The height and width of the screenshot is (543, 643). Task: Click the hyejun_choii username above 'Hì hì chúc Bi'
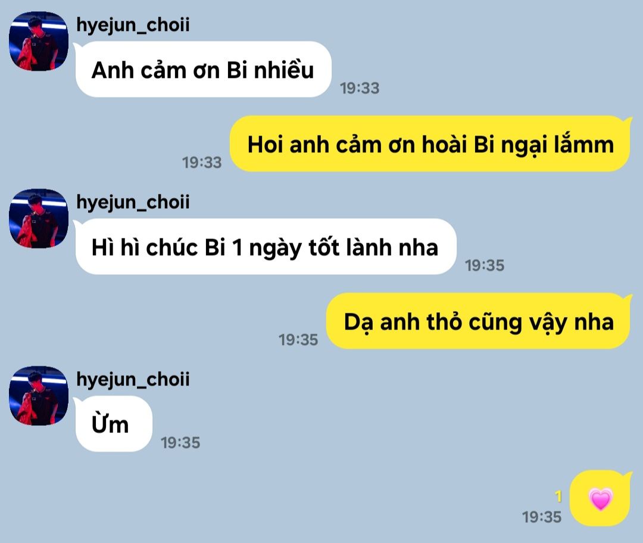(133, 202)
